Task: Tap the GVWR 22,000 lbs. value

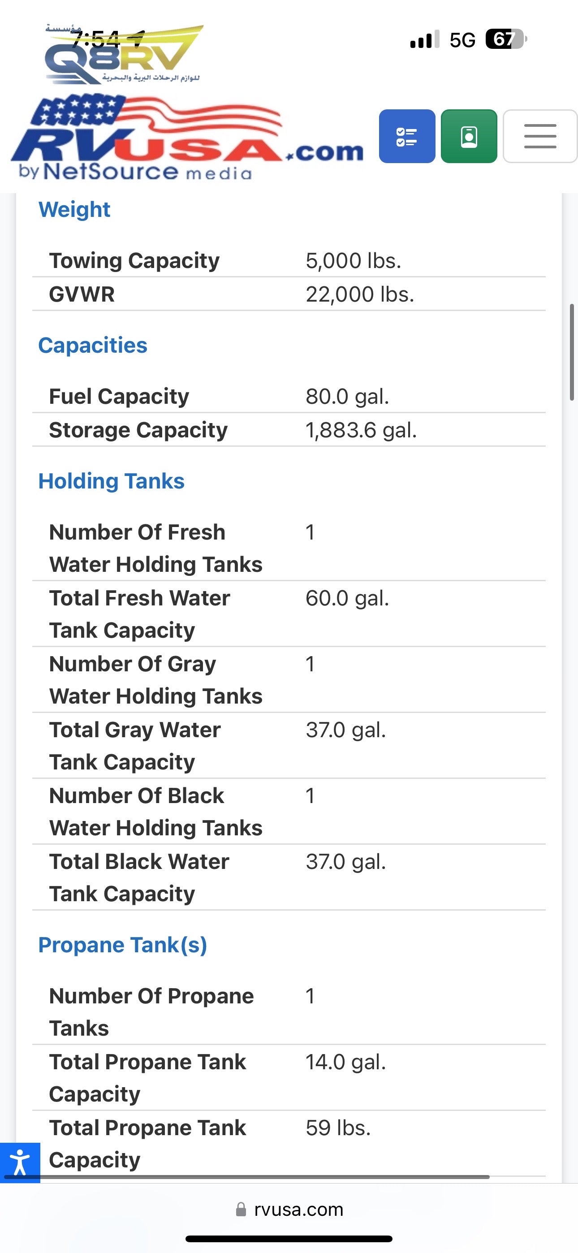Action: [x=359, y=294]
